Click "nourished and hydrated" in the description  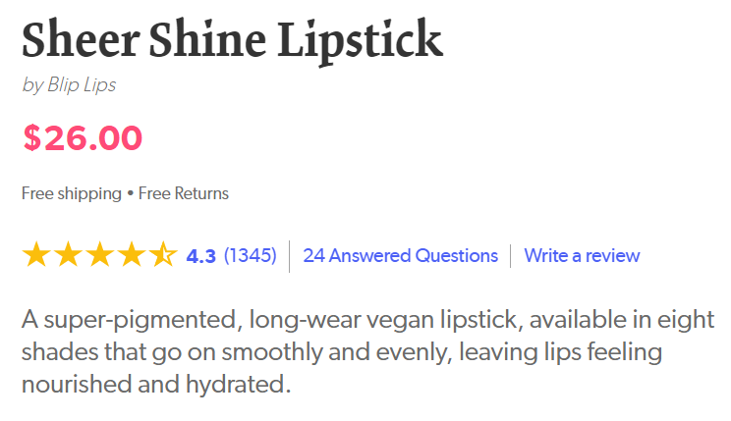point(155,382)
